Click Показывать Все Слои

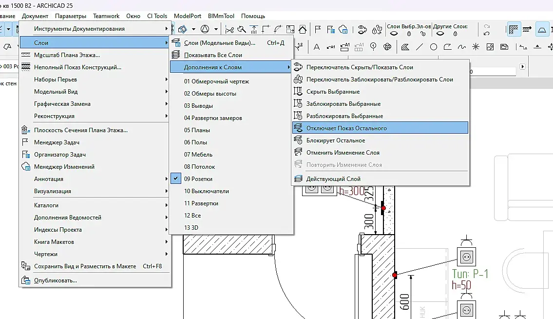[x=213, y=55]
